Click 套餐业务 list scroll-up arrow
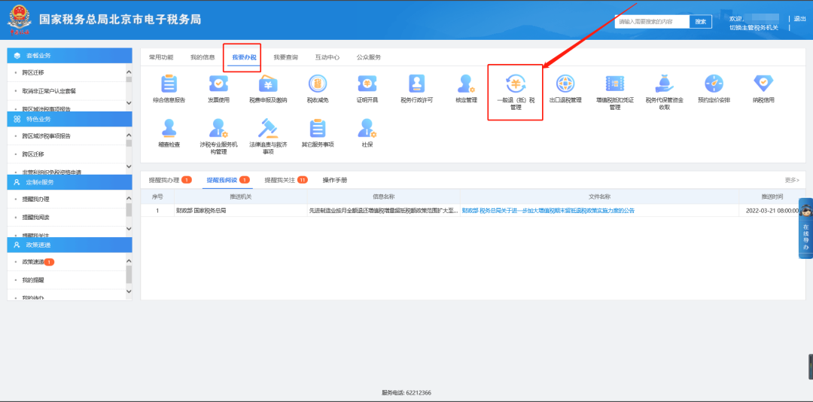Screen dimensions: 813x402 coord(129,72)
